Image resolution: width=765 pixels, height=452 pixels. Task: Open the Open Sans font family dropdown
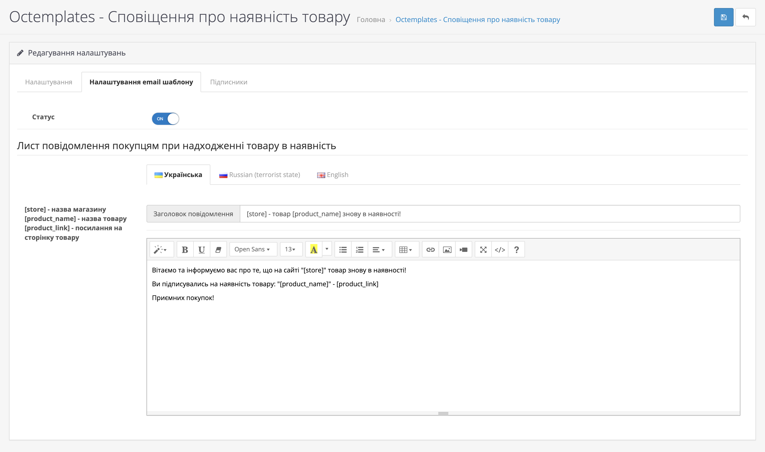[x=252, y=249]
